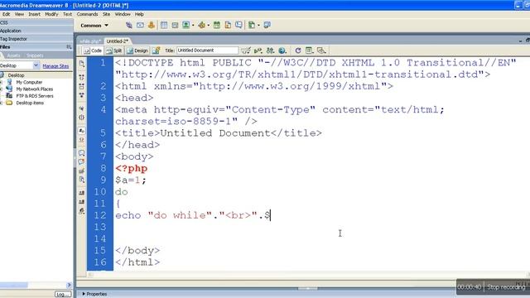This screenshot has height=298, width=530.
Task: Open the Media dropdown arrow
Action: [x=208, y=26]
